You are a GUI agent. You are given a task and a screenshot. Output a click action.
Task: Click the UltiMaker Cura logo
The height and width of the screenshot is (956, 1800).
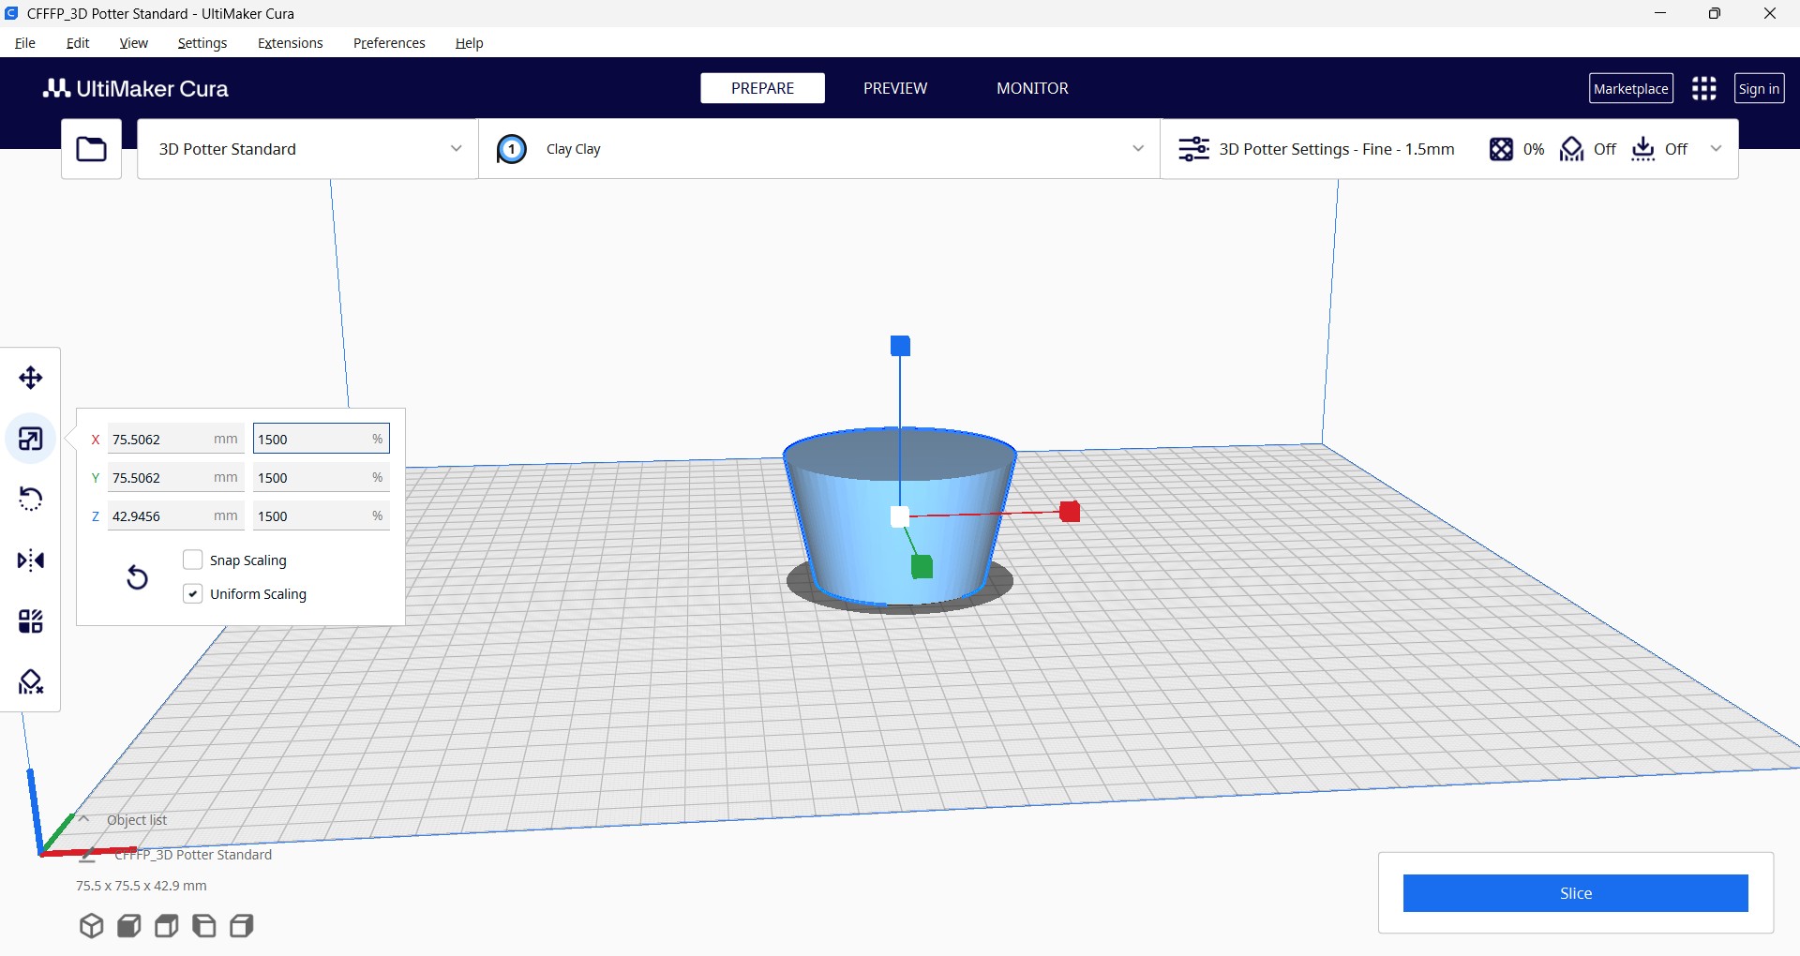point(136,88)
